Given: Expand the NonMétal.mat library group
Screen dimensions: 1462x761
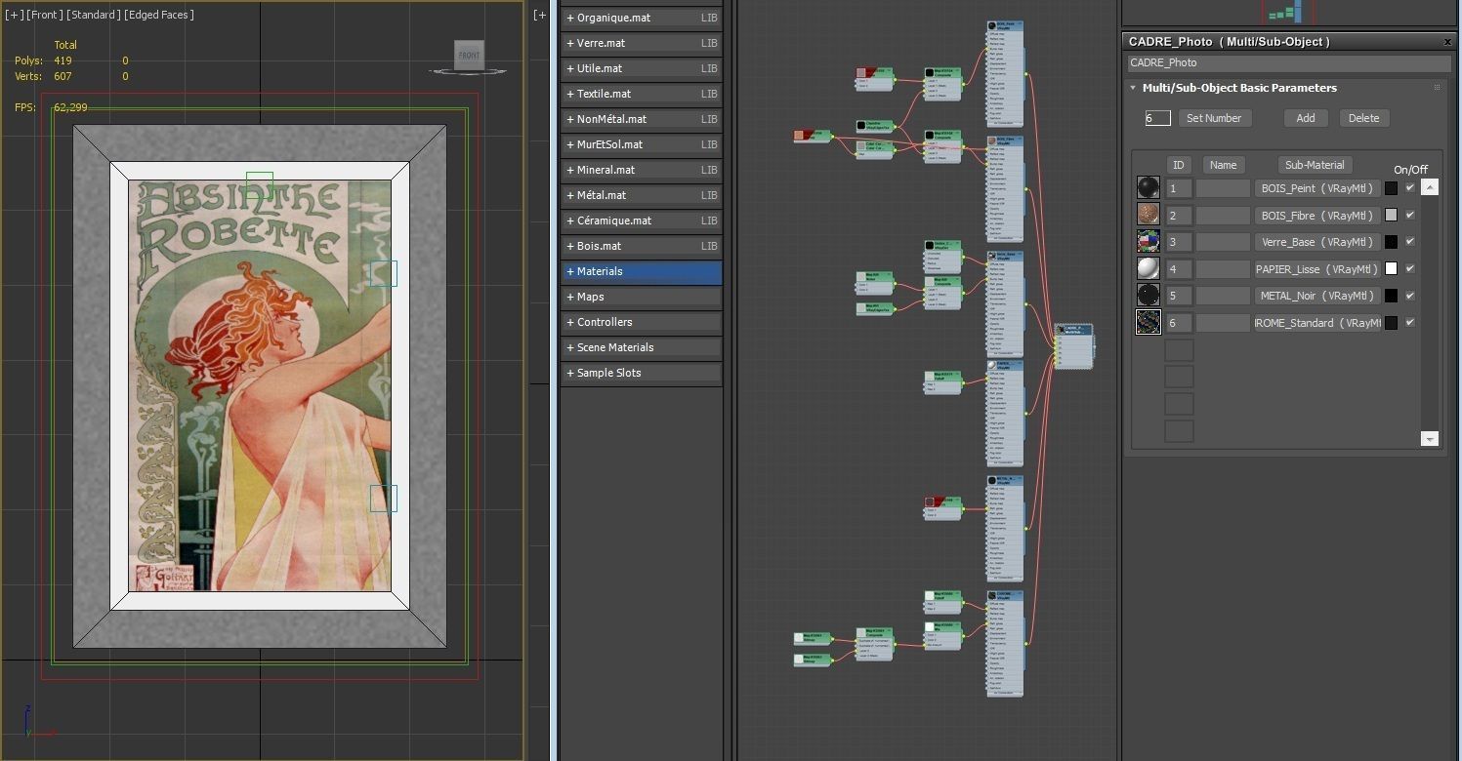Looking at the screenshot, I should pos(642,119).
